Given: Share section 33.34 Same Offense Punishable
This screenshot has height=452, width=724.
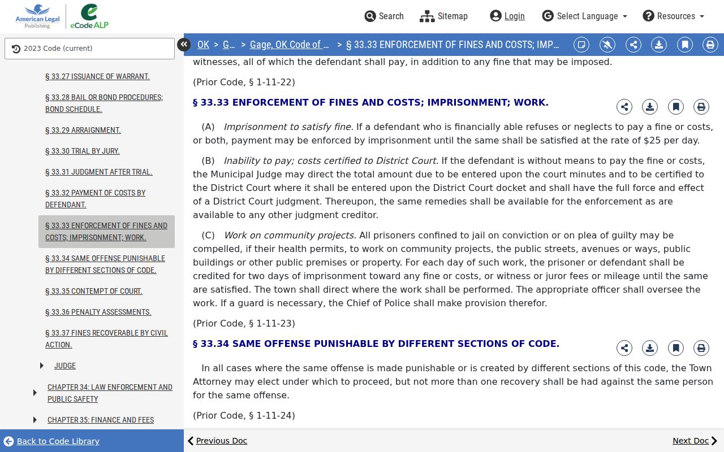Looking at the screenshot, I should 624,348.
